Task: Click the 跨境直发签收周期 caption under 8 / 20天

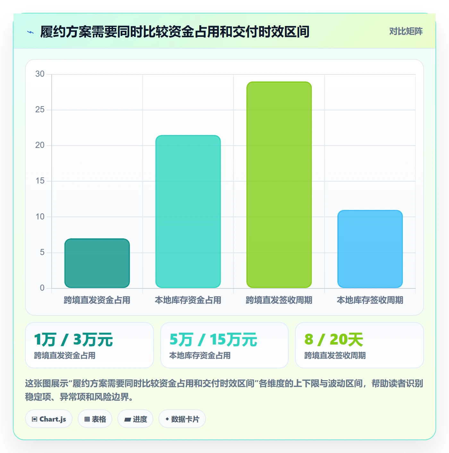Action: (x=335, y=355)
